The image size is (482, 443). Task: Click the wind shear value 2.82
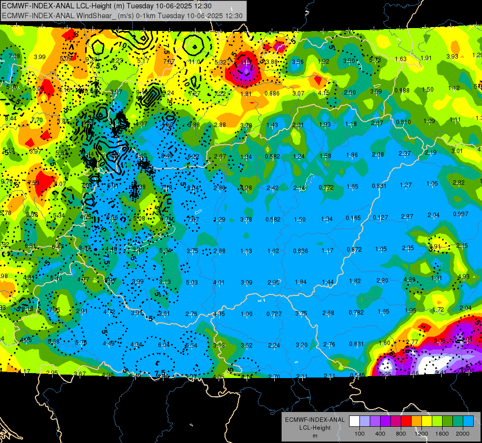(x=459, y=182)
